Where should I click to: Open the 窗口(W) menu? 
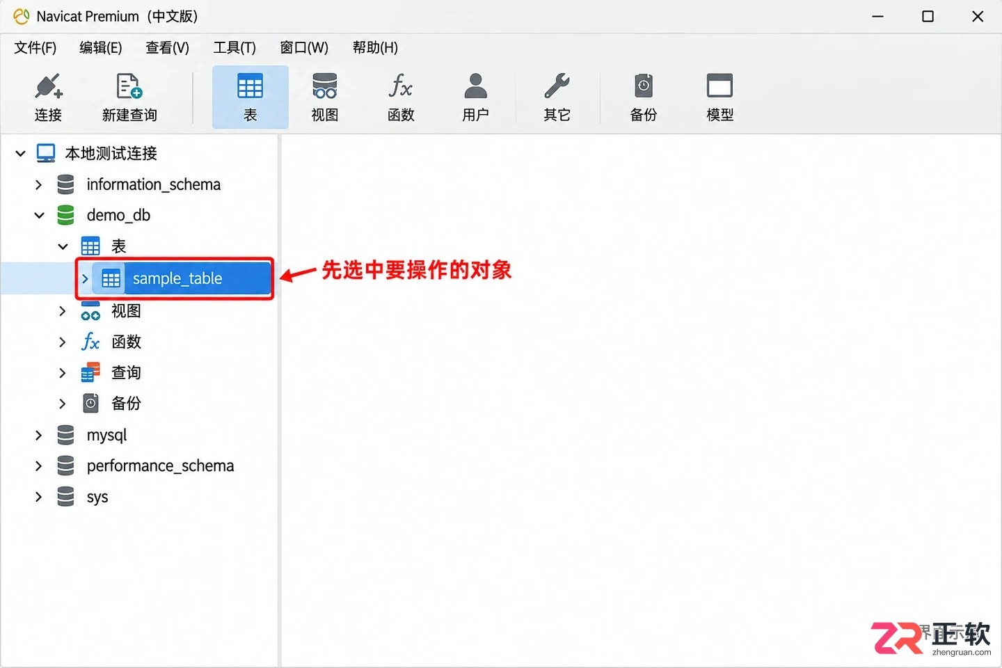point(304,47)
